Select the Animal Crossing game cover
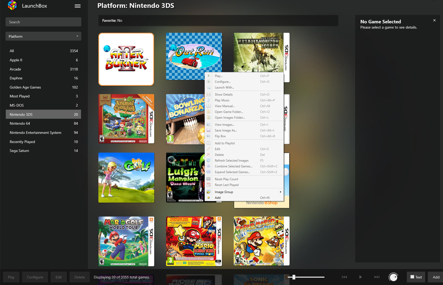443x285 pixels. [x=126, y=119]
